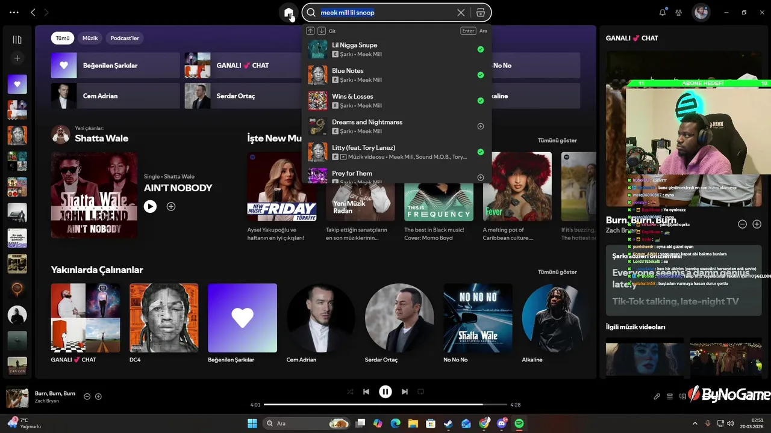Screen dimensions: 771x433
Task: Open the three-dots app menu
Action: (x=14, y=13)
